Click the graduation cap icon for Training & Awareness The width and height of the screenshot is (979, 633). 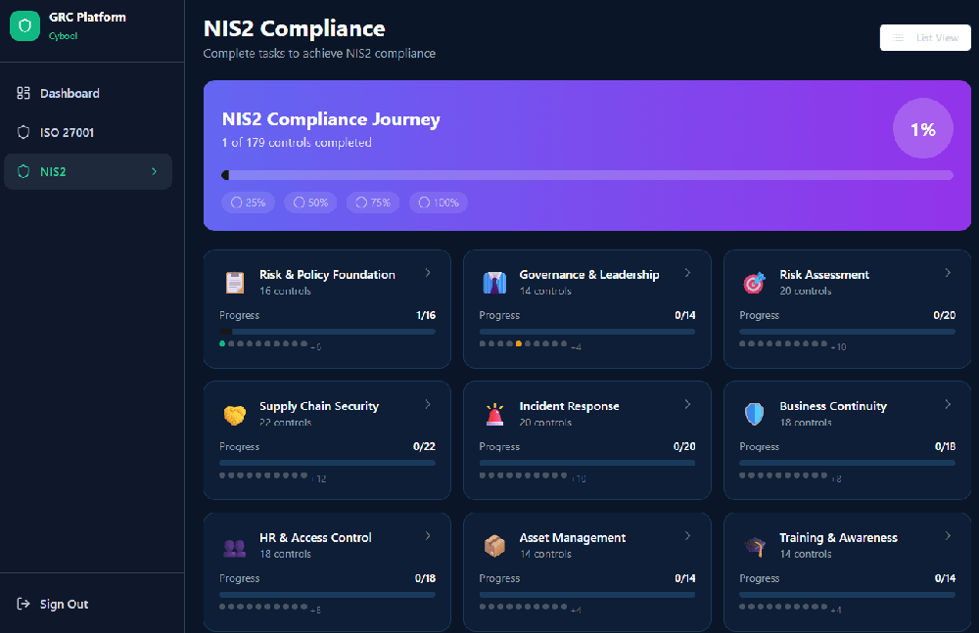tap(755, 546)
